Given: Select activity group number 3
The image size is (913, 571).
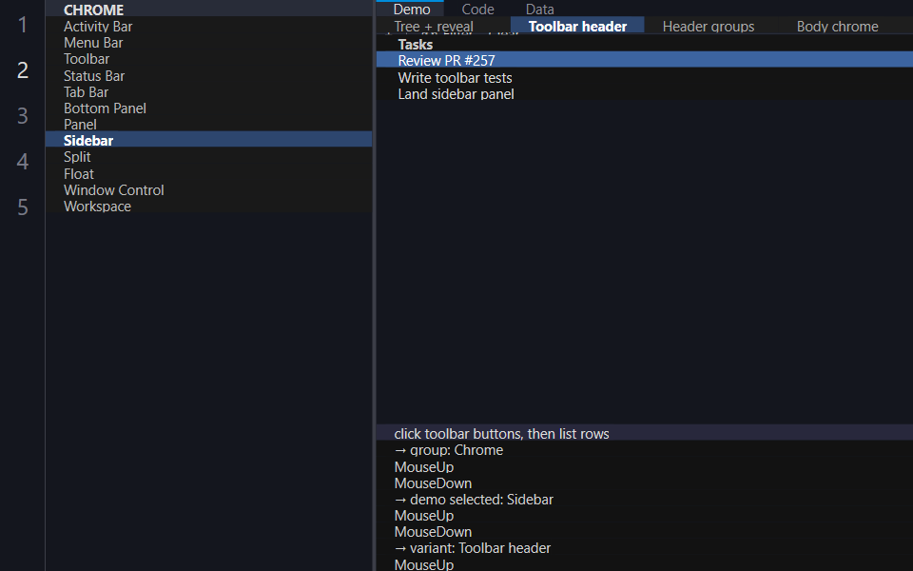Looking at the screenshot, I should coord(22,116).
